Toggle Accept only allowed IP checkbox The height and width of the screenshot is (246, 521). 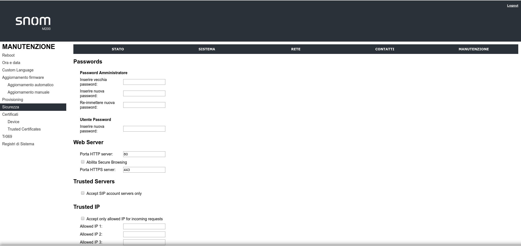[83, 218]
